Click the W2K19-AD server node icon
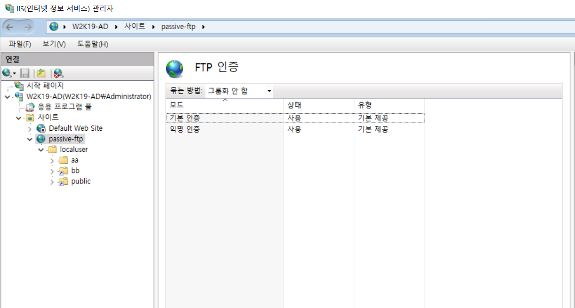 (19, 96)
